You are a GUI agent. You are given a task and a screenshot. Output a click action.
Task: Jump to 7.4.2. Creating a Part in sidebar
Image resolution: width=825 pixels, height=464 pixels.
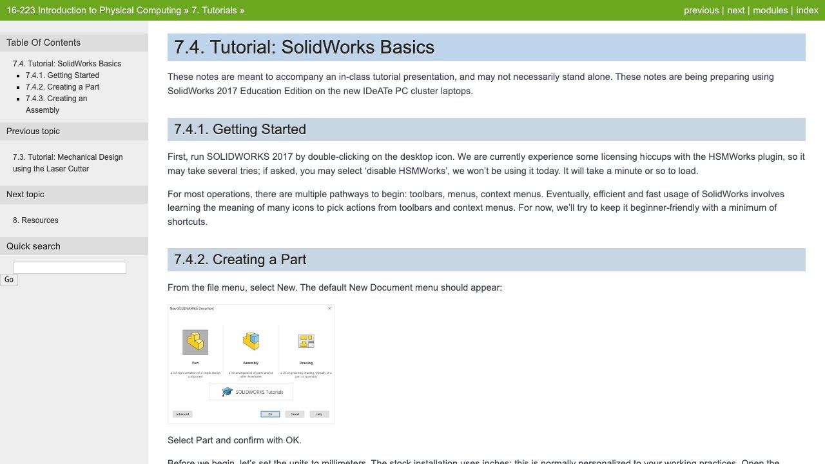coord(63,87)
